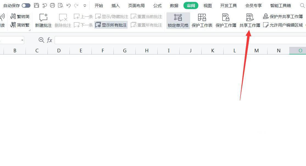Select the 审阅 review tab
Viewport: 306px width, 166px height.
[x=191, y=6]
